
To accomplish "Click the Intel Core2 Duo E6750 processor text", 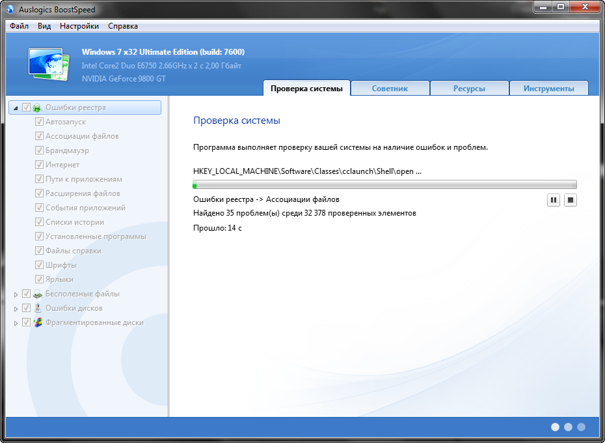I will point(162,66).
